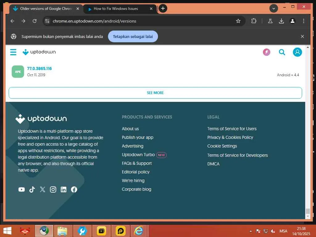Image resolution: width=316 pixels, height=237 pixels.
Task: Click the page scrollbar up arrow
Action: pos(308,47)
